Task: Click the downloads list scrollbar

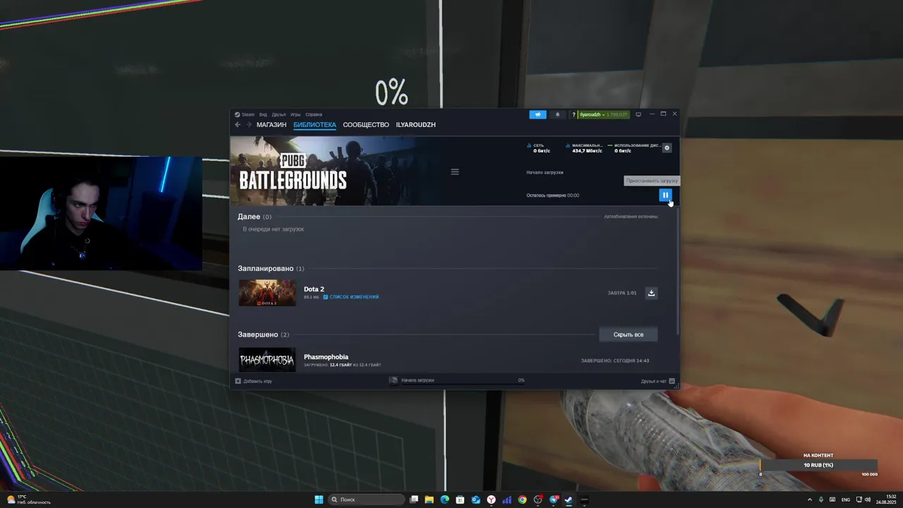Action: click(x=678, y=272)
